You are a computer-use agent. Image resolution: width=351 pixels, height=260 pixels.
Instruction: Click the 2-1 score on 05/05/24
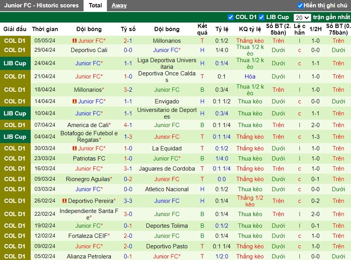[x=128, y=41]
